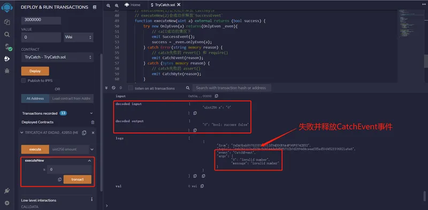Open the Plugin manager plug icon

tap(7, 191)
